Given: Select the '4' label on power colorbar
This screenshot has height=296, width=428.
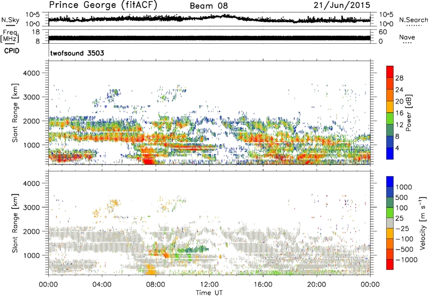Looking at the screenshot, I should pos(397,148).
